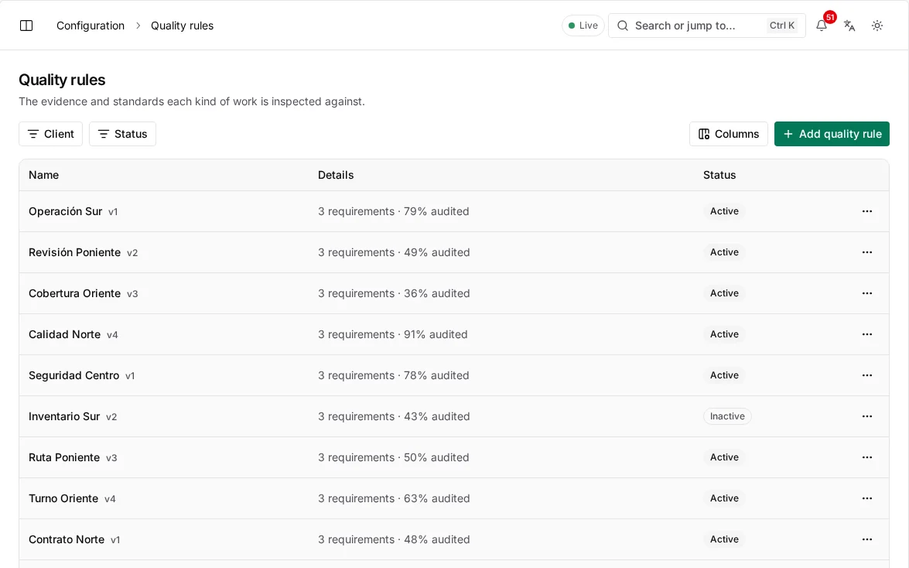Open row actions for Cobertura Oriente
Screen dimensions: 909x568
coord(866,293)
